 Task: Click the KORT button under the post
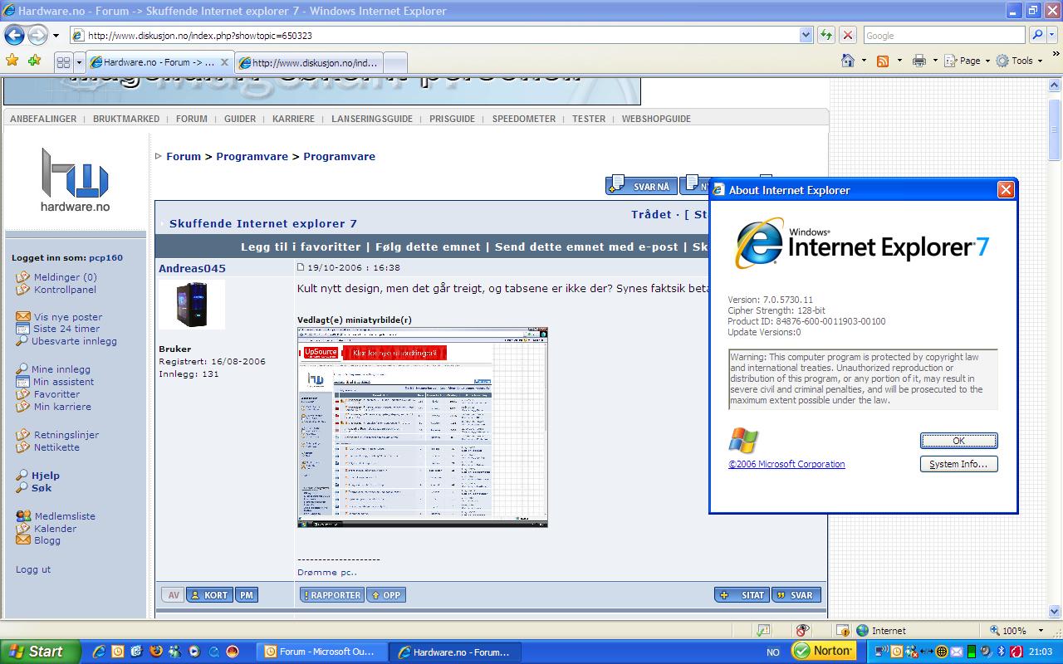click(209, 595)
